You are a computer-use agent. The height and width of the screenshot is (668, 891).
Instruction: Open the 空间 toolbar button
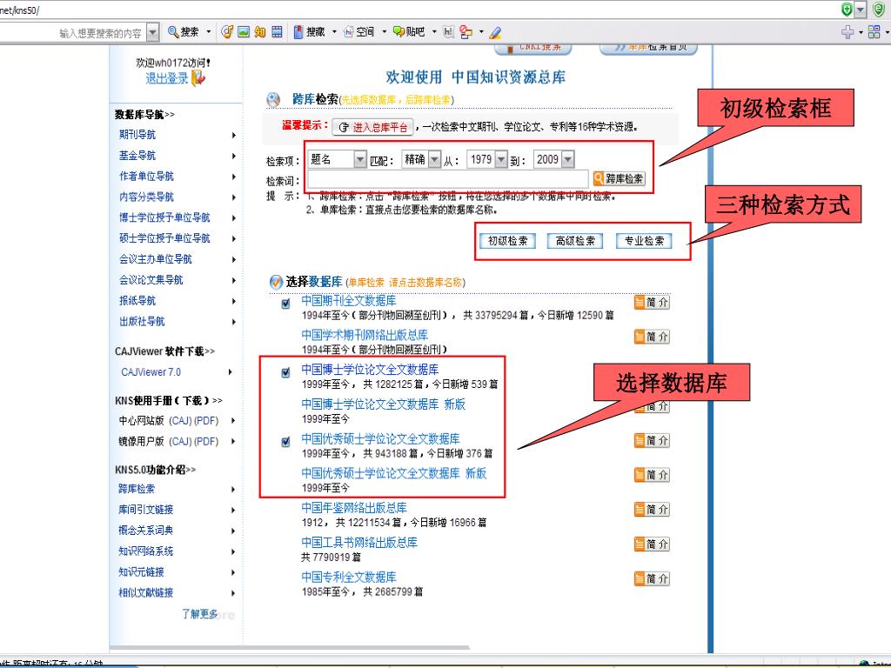tap(359, 32)
